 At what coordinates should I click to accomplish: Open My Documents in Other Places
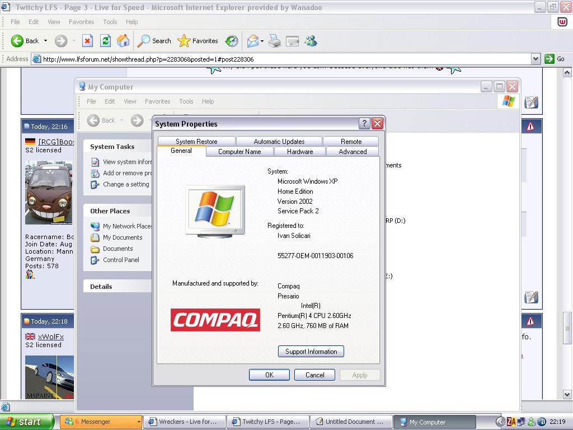[116, 237]
